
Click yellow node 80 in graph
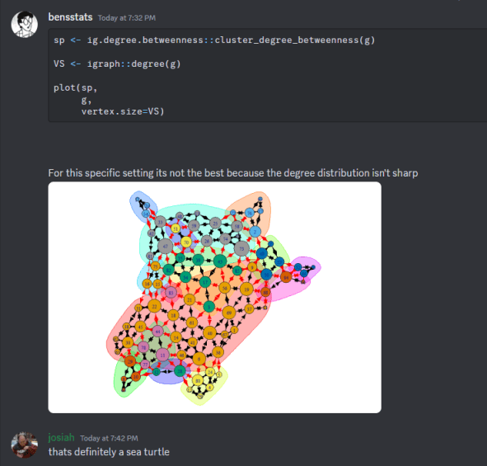(x=198, y=380)
